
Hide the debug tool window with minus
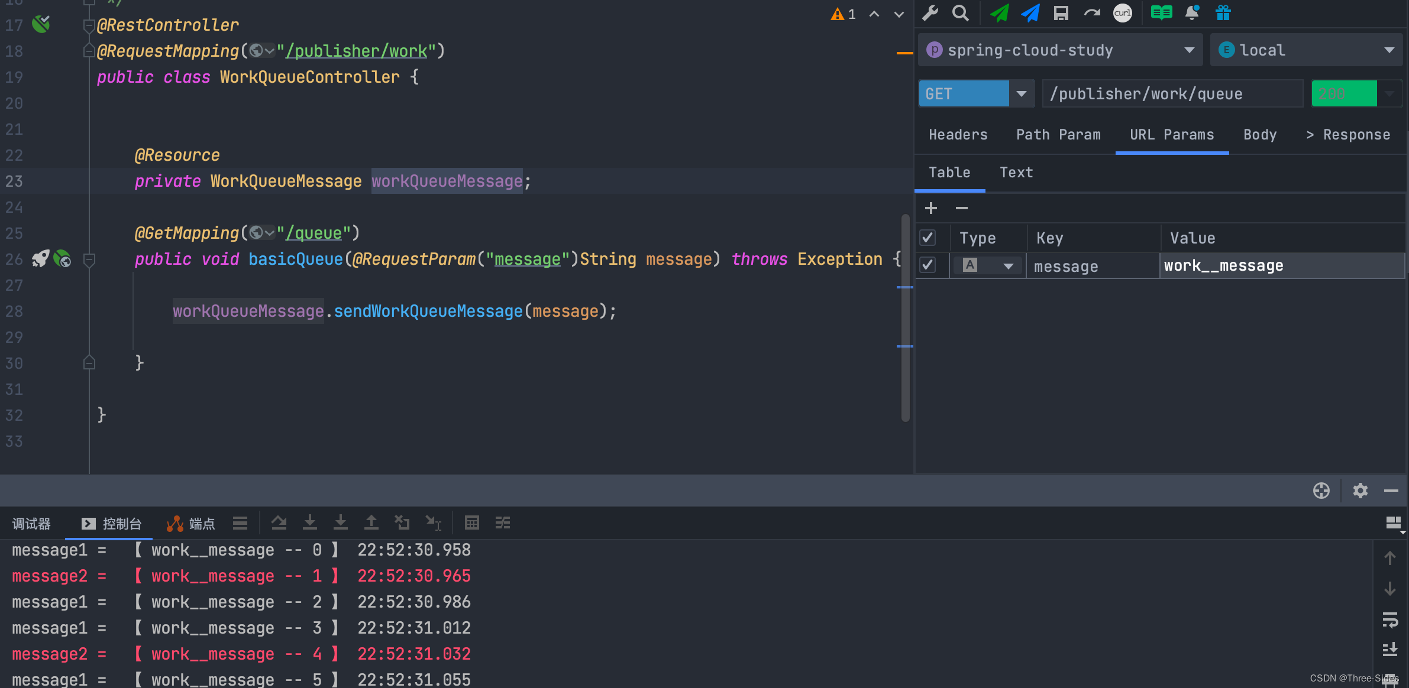pos(1391,491)
